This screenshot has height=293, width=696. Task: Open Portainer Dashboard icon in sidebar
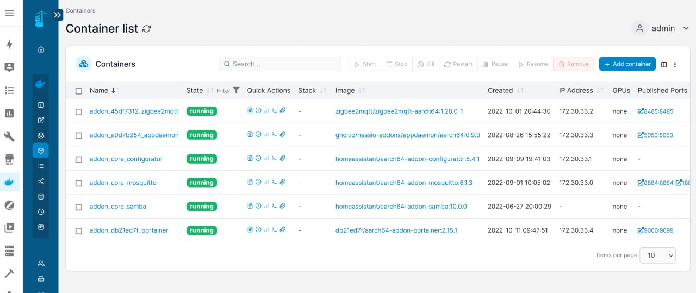pyautogui.click(x=41, y=105)
